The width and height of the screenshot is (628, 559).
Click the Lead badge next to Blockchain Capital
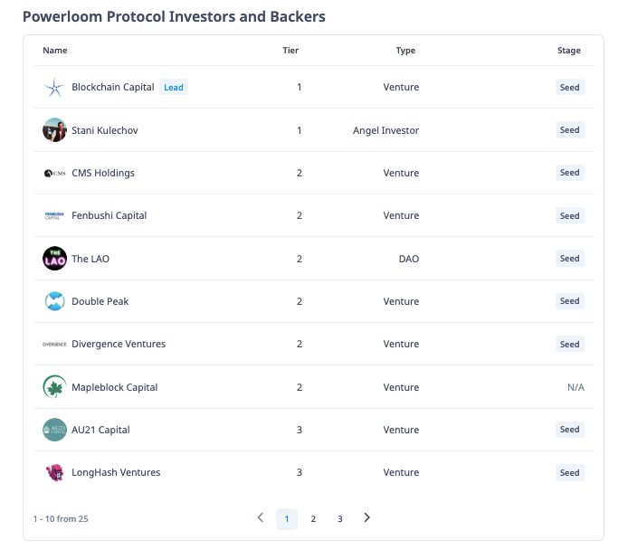pyautogui.click(x=174, y=88)
